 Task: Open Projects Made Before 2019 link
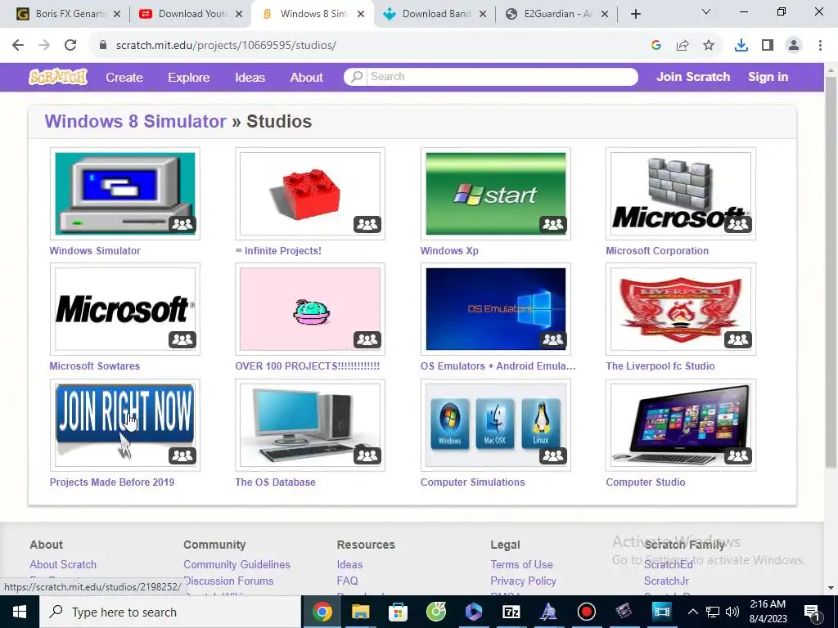click(111, 482)
